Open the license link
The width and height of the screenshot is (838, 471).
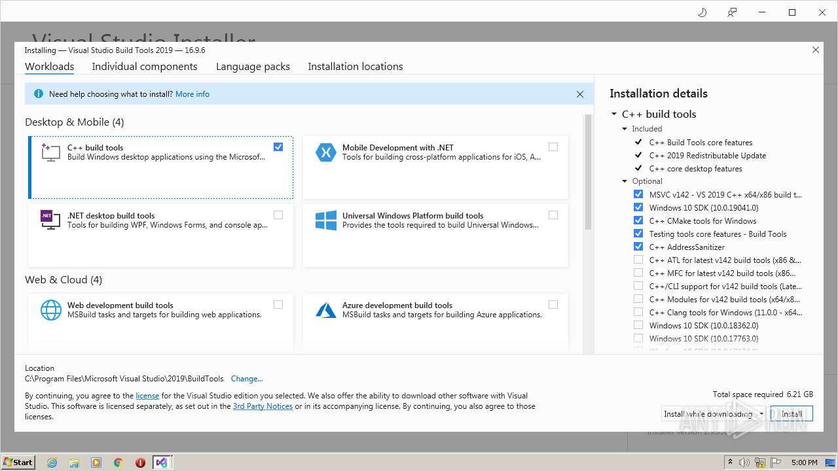pyautogui.click(x=147, y=396)
